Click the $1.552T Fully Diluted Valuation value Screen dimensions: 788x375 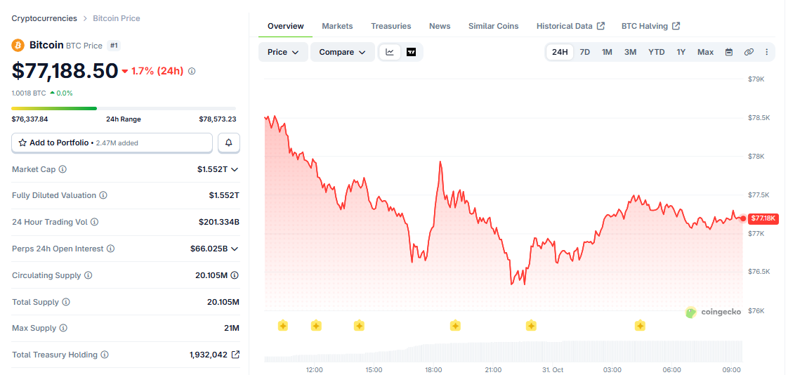[x=224, y=195]
